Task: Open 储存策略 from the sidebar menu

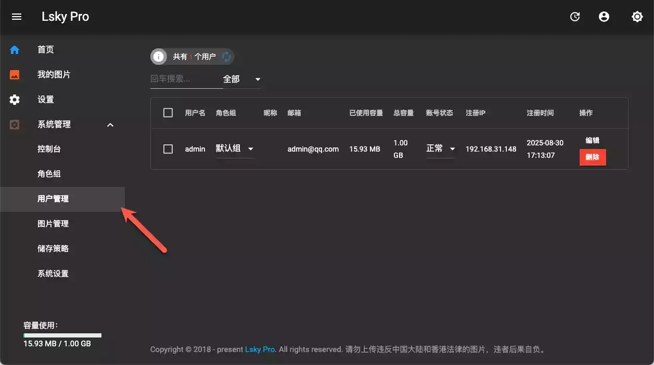Action: pyautogui.click(x=53, y=249)
